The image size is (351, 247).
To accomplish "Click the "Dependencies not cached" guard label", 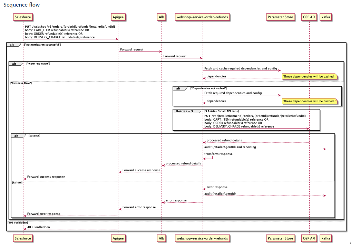I will [208, 88].
